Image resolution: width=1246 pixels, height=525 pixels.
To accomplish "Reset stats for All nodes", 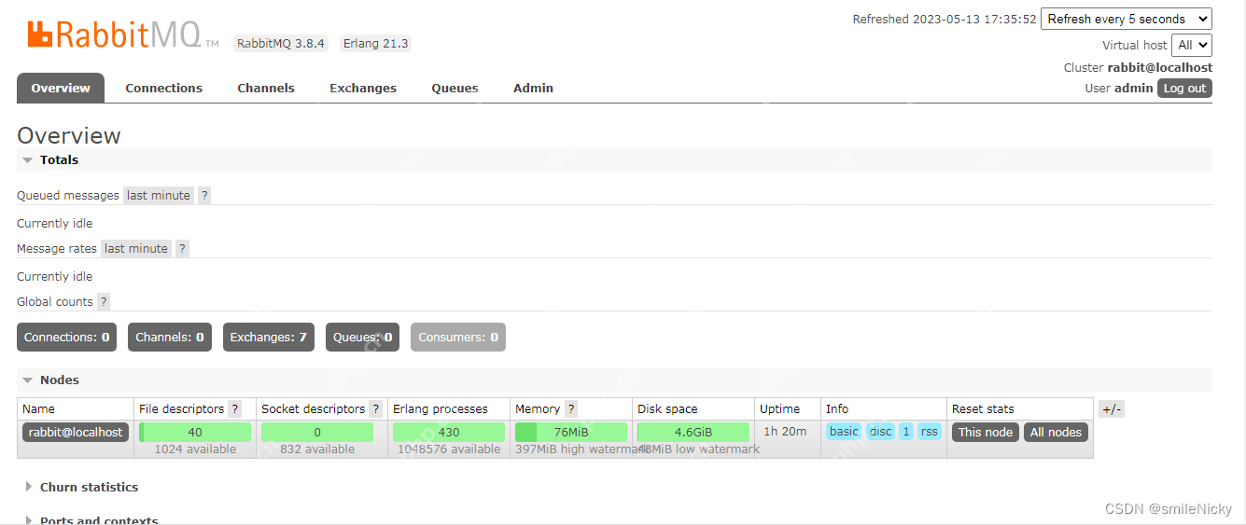I will point(1056,433).
